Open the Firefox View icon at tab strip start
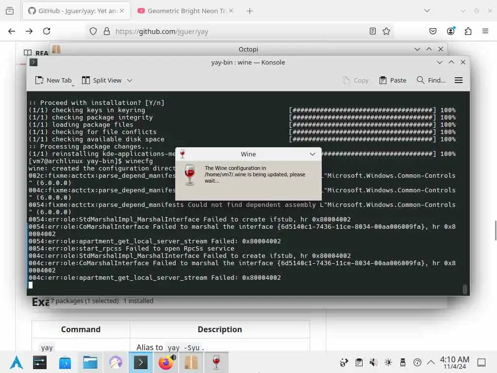 tap(10, 11)
